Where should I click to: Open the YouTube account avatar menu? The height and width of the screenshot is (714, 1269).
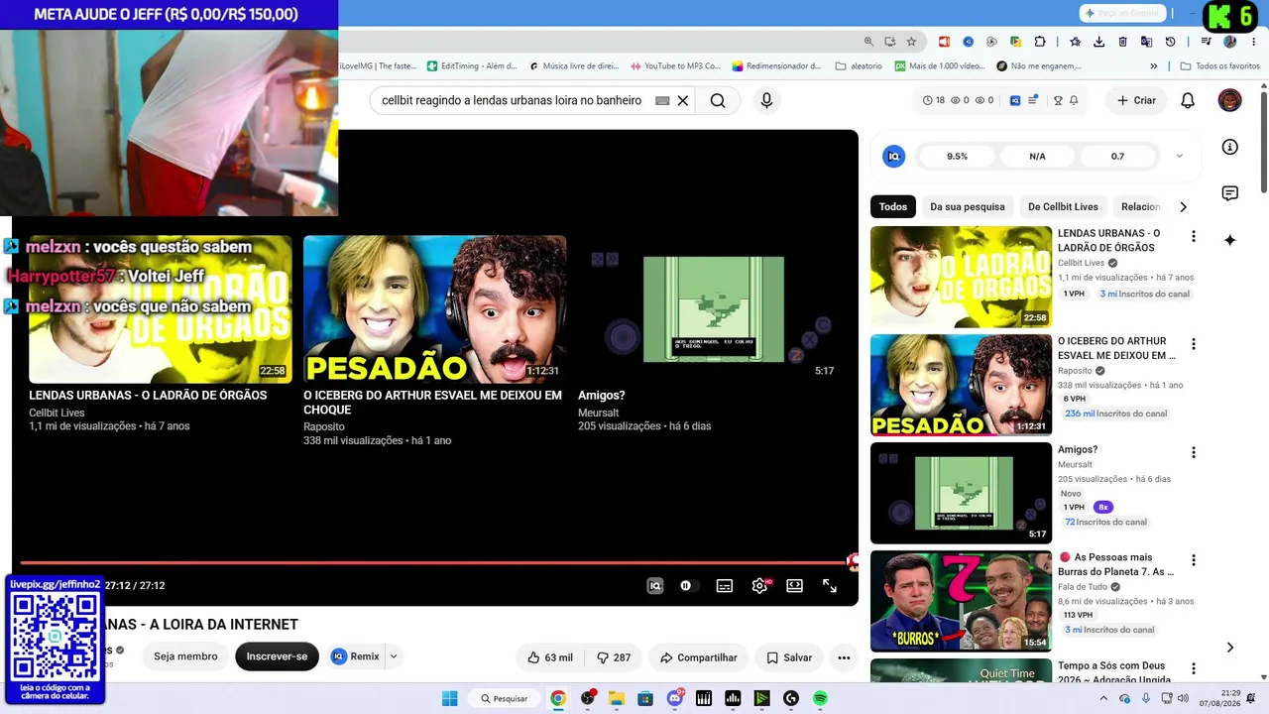pos(1229,100)
